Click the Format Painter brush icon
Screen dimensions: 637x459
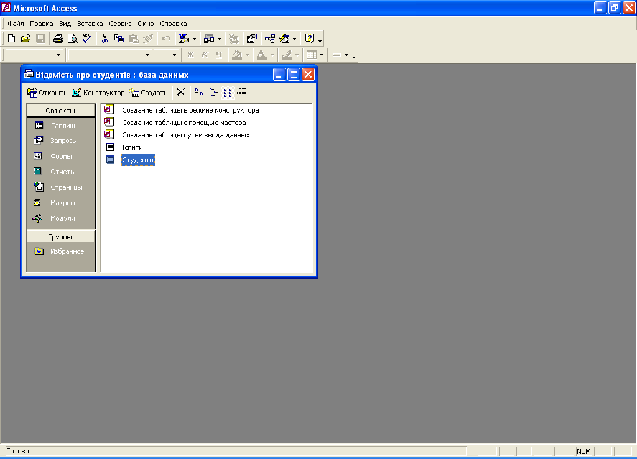(x=148, y=39)
